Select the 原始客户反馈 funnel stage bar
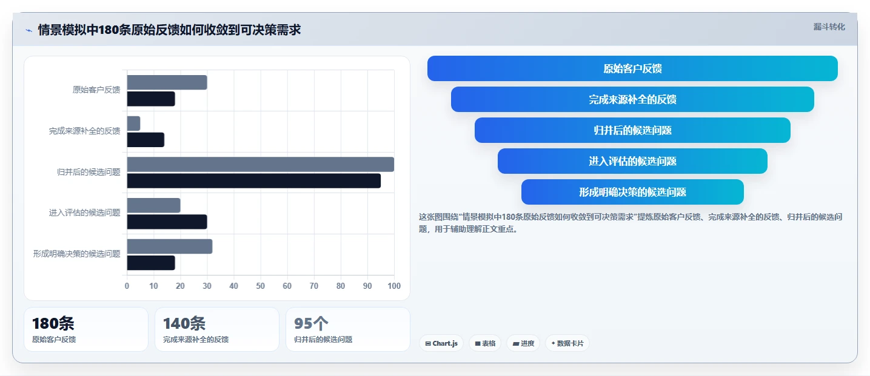Image resolution: width=870 pixels, height=376 pixels. pos(632,68)
